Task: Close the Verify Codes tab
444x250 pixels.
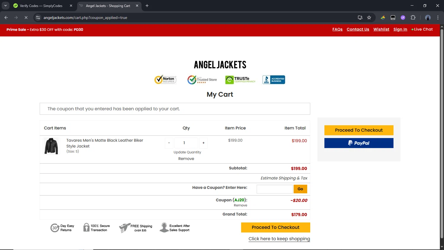Action: click(x=71, y=6)
